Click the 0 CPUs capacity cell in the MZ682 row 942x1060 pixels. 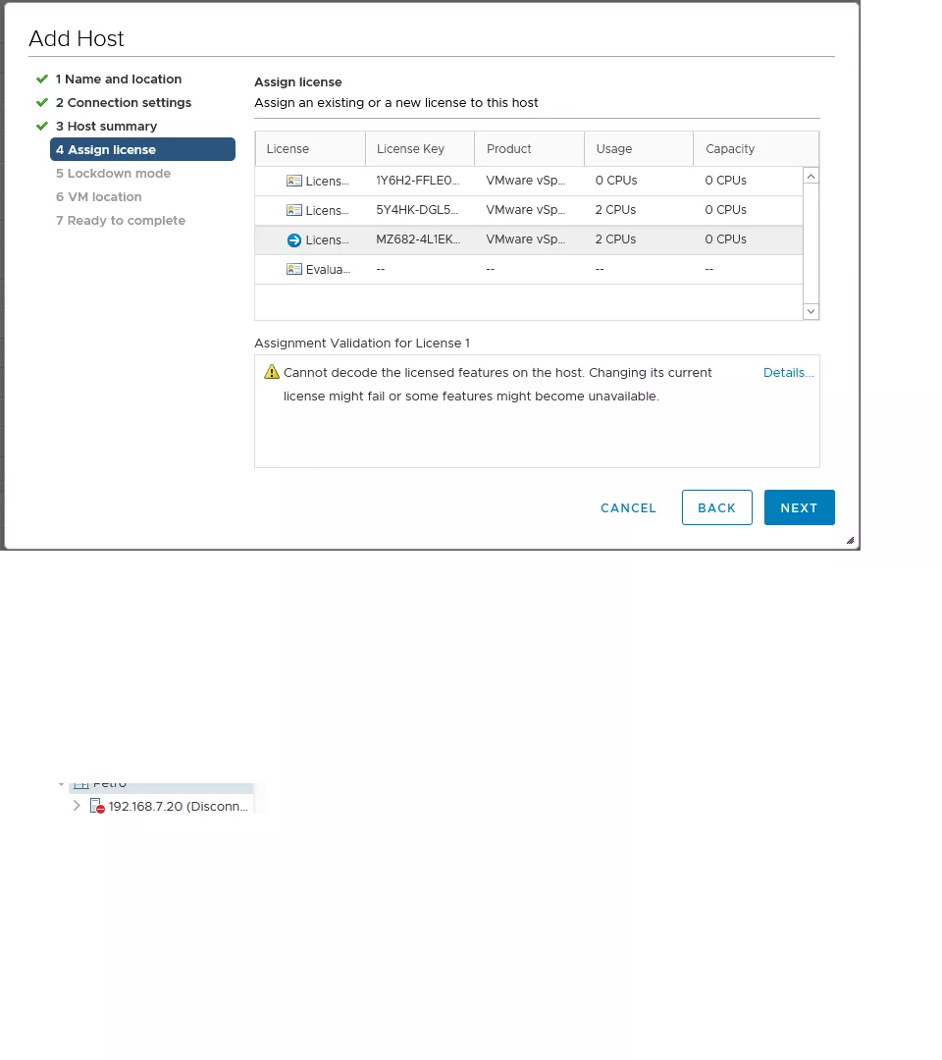click(x=726, y=239)
